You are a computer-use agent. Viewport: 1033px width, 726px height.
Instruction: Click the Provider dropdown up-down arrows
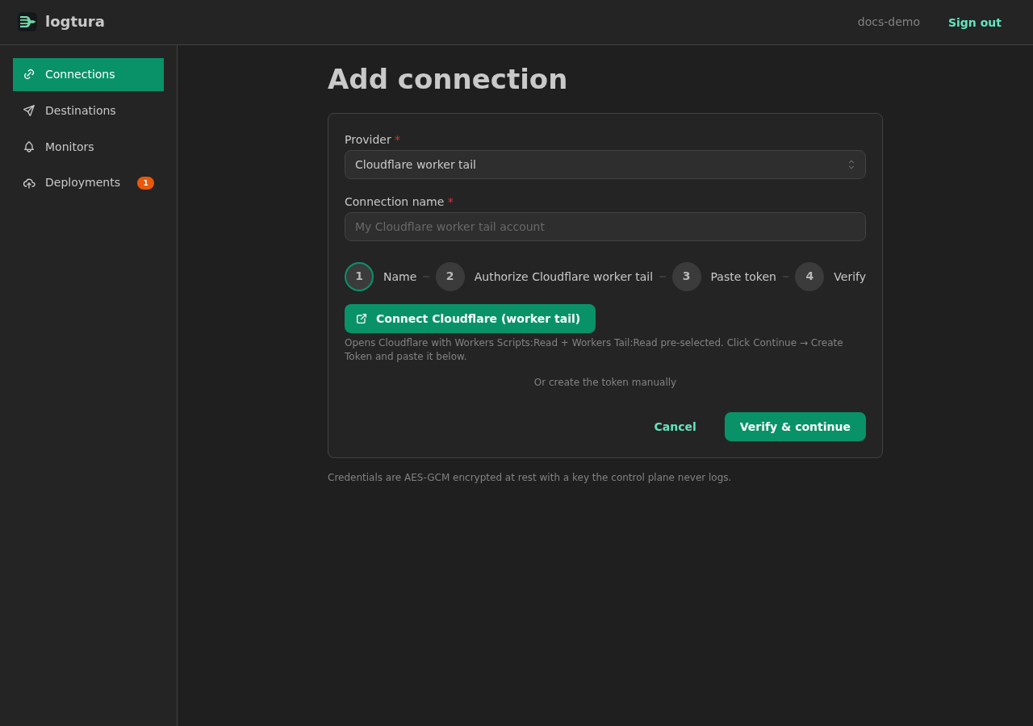851,165
